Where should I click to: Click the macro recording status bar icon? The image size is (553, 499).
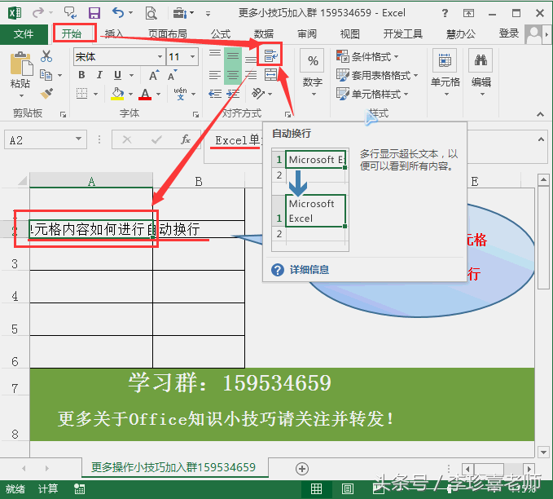pyautogui.click(x=79, y=488)
